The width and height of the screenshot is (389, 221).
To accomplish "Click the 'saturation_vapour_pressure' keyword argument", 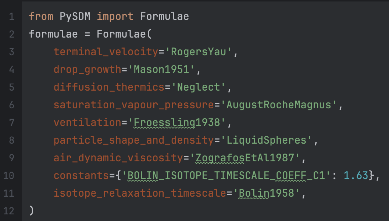I will pos(134,105).
